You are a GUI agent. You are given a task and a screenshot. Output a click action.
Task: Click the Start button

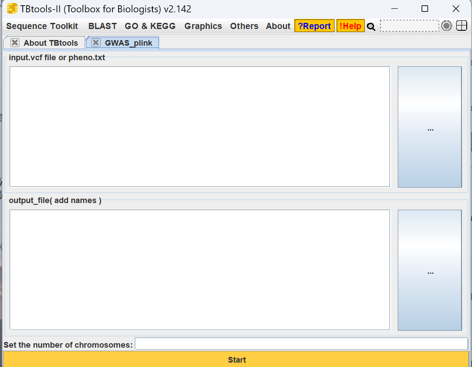tap(236, 360)
